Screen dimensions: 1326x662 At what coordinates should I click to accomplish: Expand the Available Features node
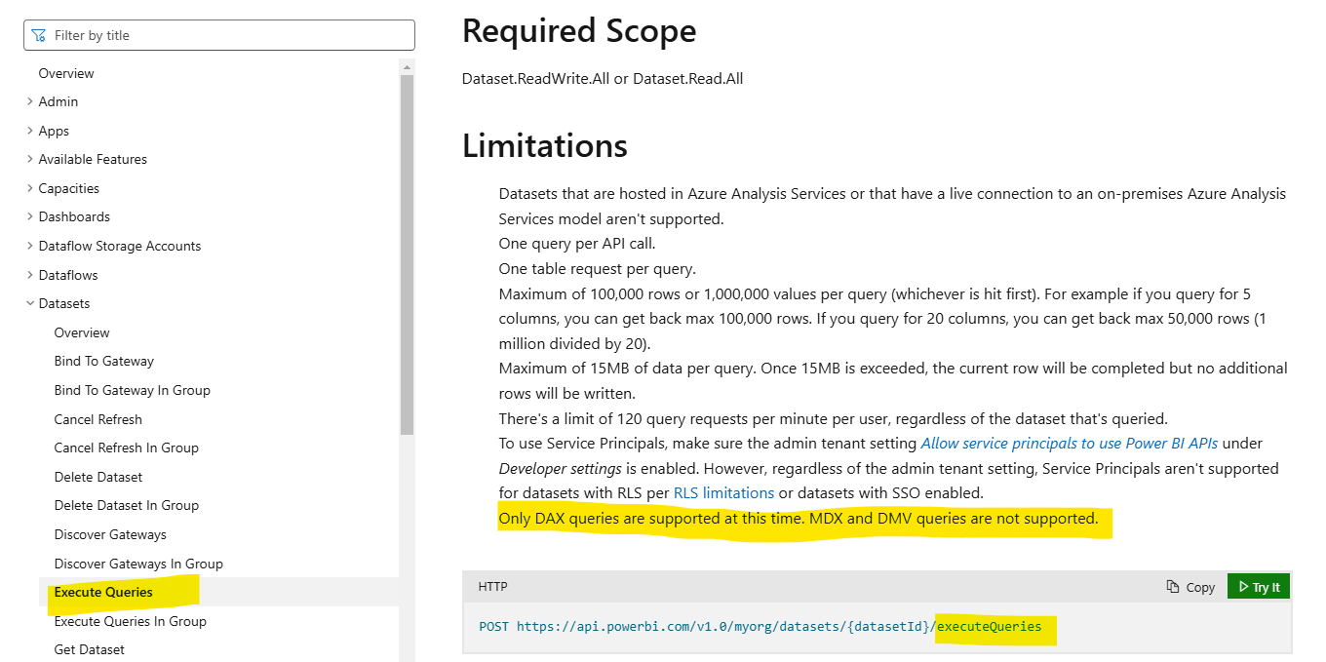[x=30, y=159]
